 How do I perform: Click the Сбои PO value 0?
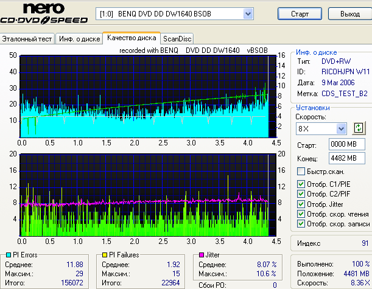[275, 285]
